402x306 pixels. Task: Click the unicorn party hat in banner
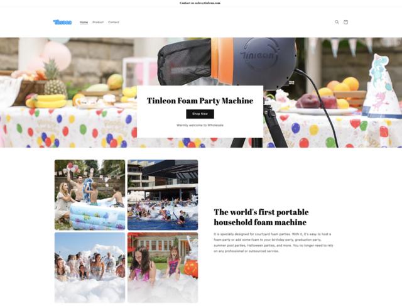click(x=383, y=85)
